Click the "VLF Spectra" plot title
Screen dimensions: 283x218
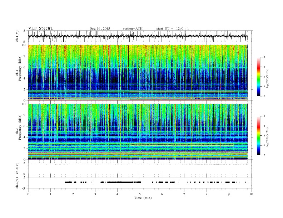click(x=40, y=28)
